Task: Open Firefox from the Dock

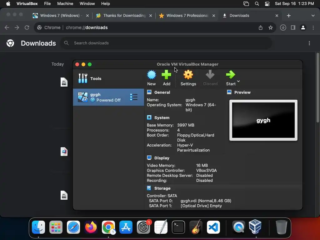Action: (91, 227)
